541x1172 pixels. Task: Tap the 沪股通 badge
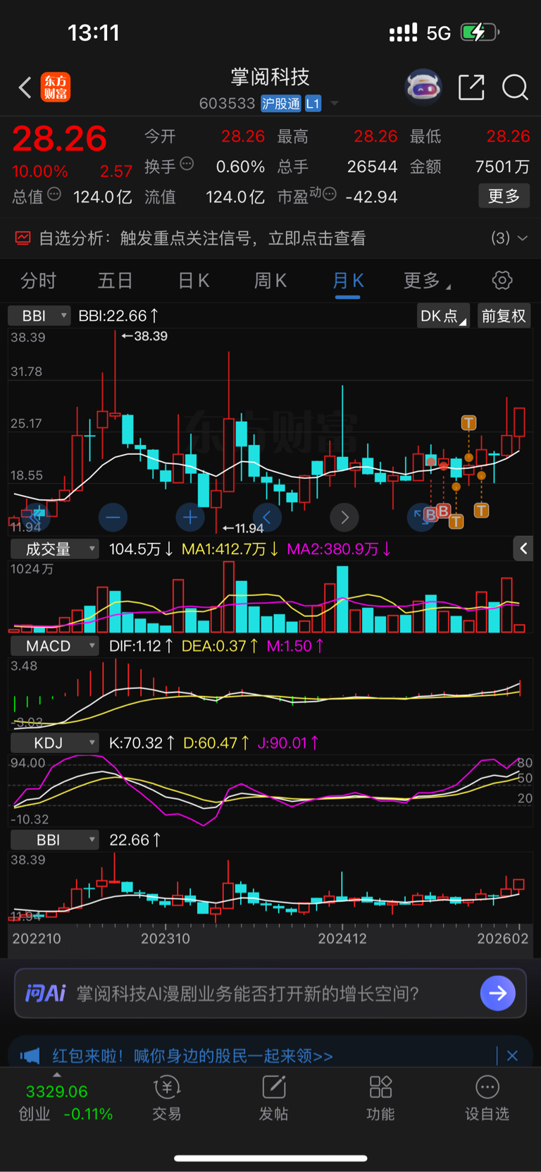(x=281, y=104)
